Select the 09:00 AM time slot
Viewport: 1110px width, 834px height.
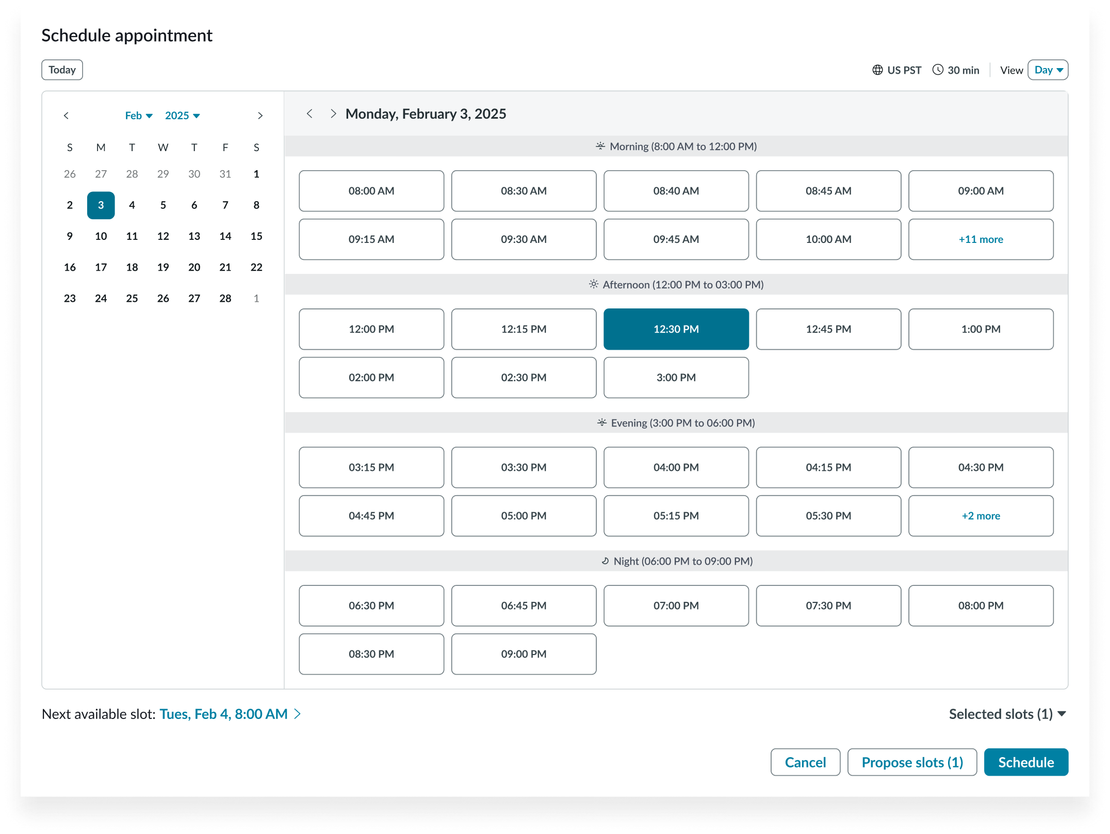click(x=981, y=191)
